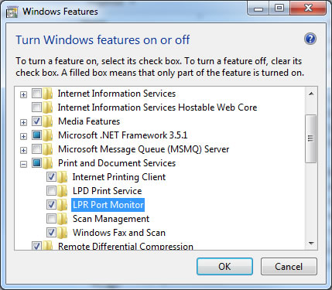Click the vertical scrollbar thumb
Screen dimensions: 332x290
pyautogui.click(x=310, y=138)
